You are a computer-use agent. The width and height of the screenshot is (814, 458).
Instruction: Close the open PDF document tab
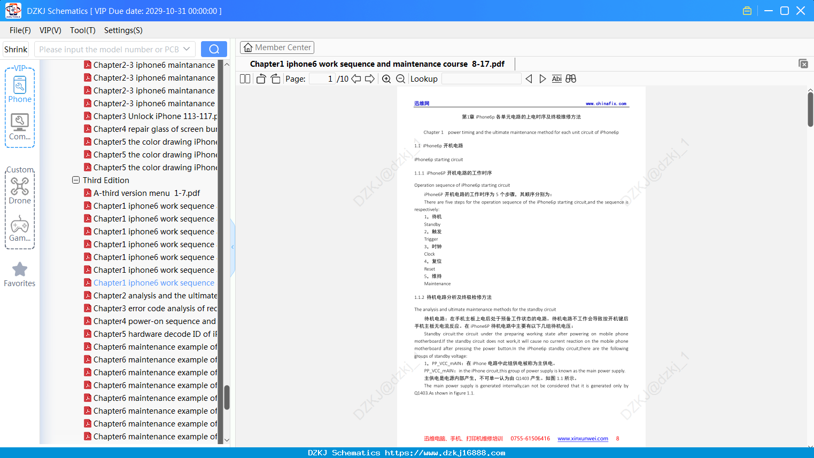(x=803, y=64)
